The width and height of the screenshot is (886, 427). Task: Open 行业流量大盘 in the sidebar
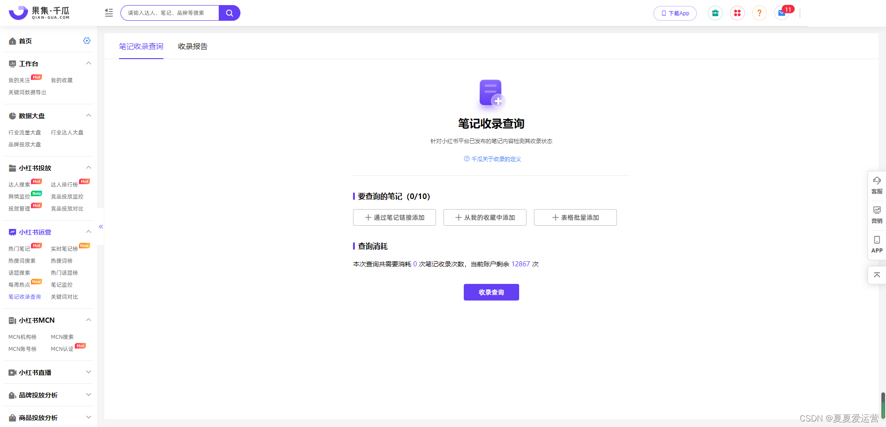tap(24, 132)
